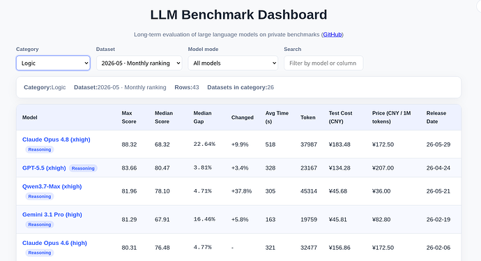Image resolution: width=481 pixels, height=261 pixels.
Task: Sort by the Release Date column header
Action: coord(436,117)
